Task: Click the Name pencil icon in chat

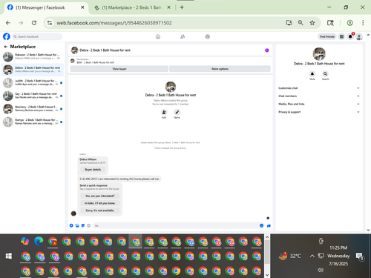Action: point(177,112)
